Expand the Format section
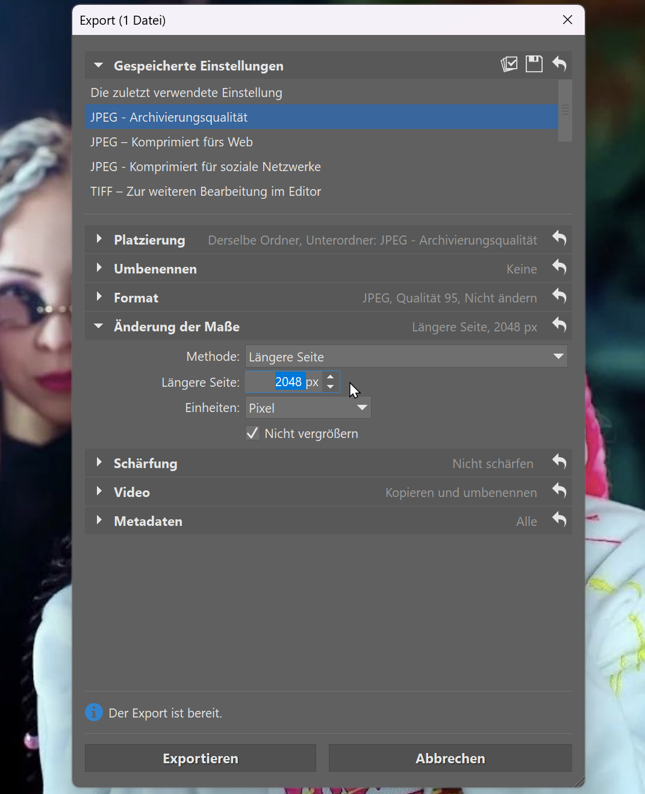 [99, 297]
